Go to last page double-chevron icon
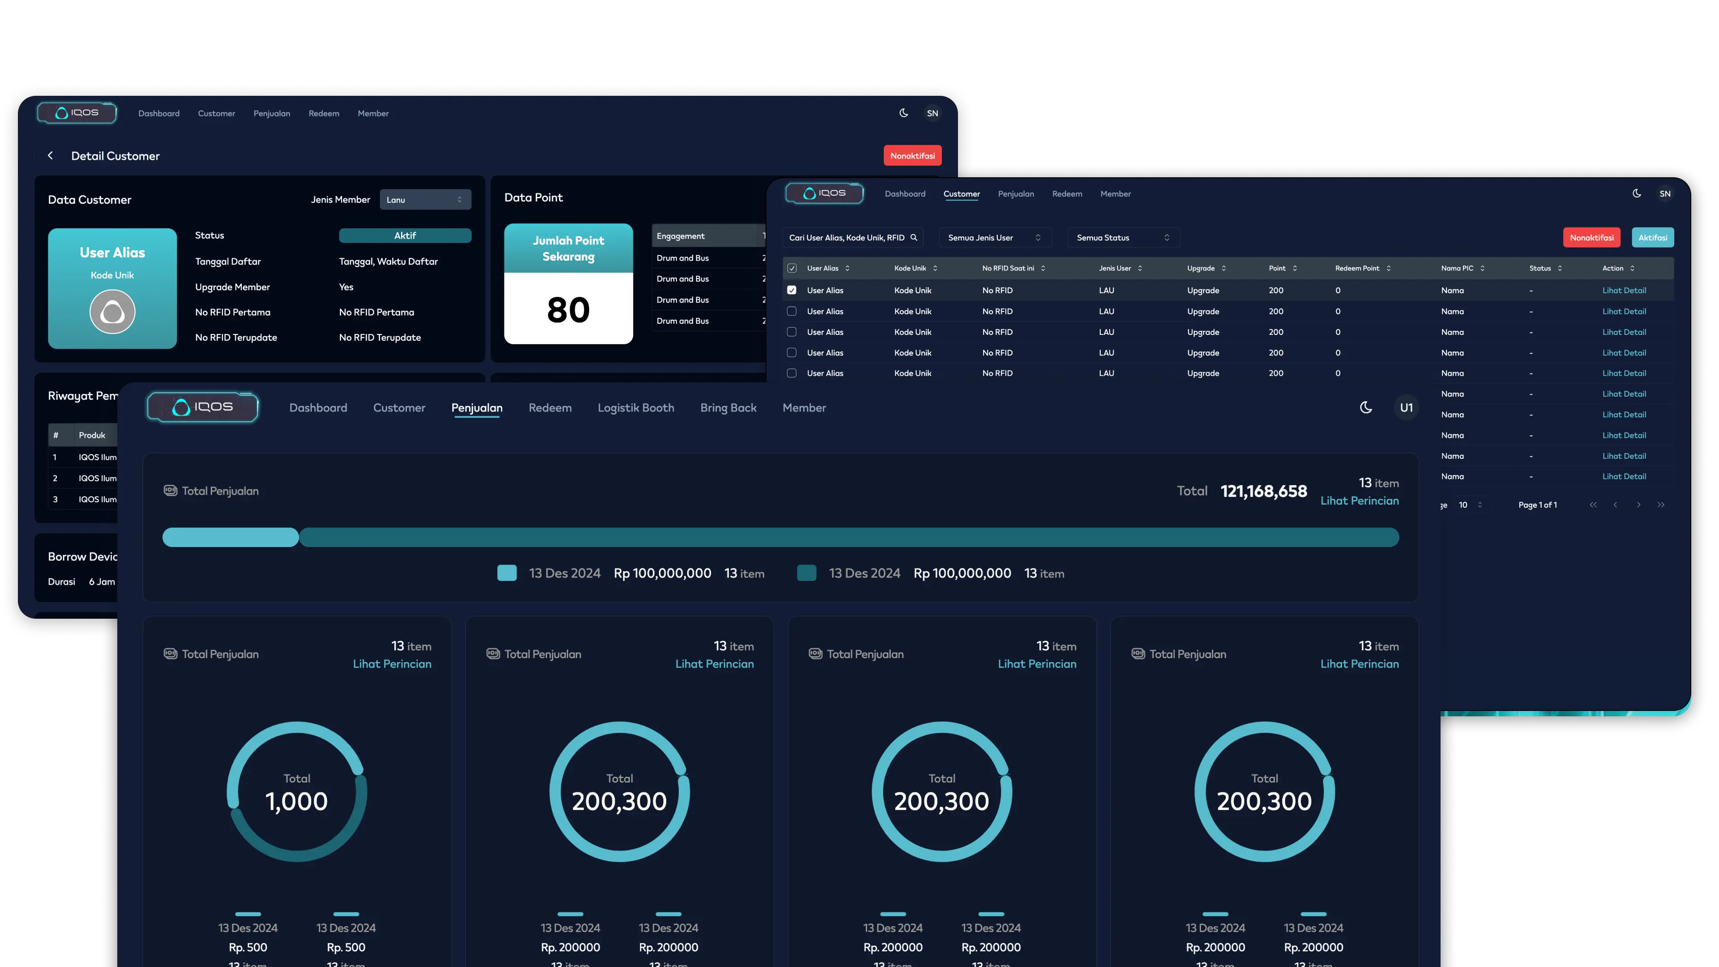Viewport: 1719px width, 967px height. [x=1660, y=505]
